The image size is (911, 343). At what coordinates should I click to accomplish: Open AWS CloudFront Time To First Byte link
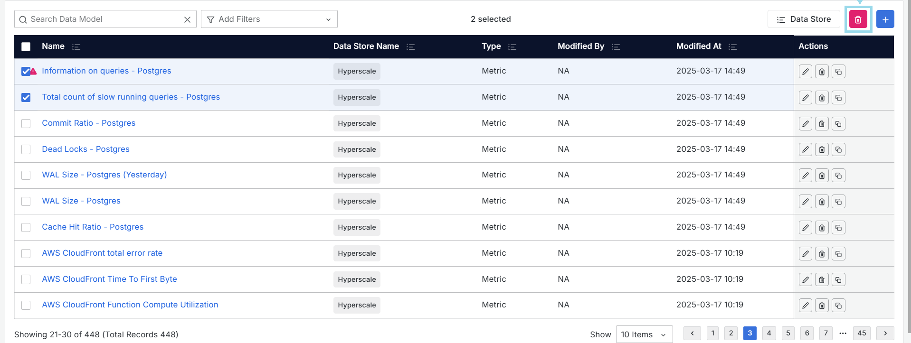pyautogui.click(x=109, y=279)
